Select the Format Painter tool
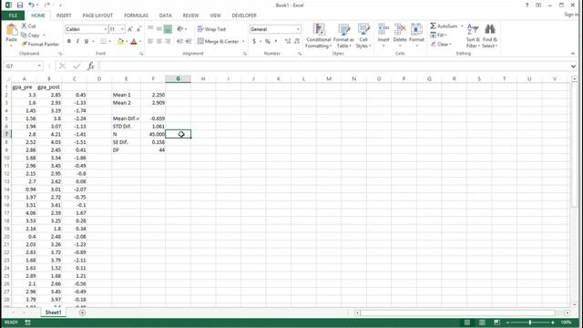583x328 pixels. (x=40, y=44)
